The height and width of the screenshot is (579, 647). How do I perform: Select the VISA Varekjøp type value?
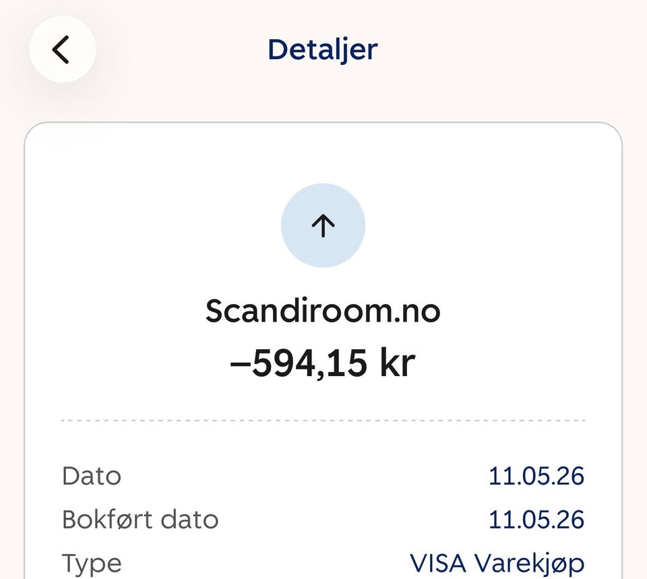(497, 563)
